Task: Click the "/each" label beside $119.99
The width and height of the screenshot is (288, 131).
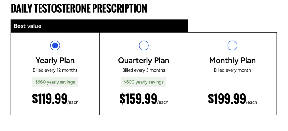Action: coord(73,102)
